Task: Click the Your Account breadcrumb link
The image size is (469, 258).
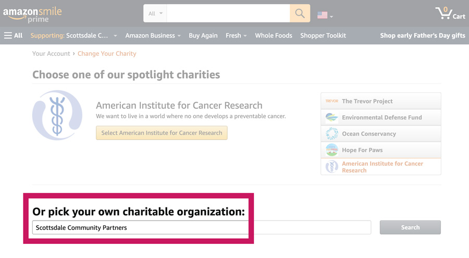Action: (x=51, y=54)
